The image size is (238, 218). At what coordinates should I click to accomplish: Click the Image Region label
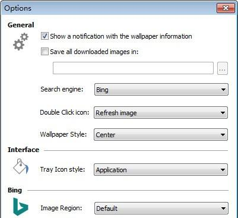[61, 208]
